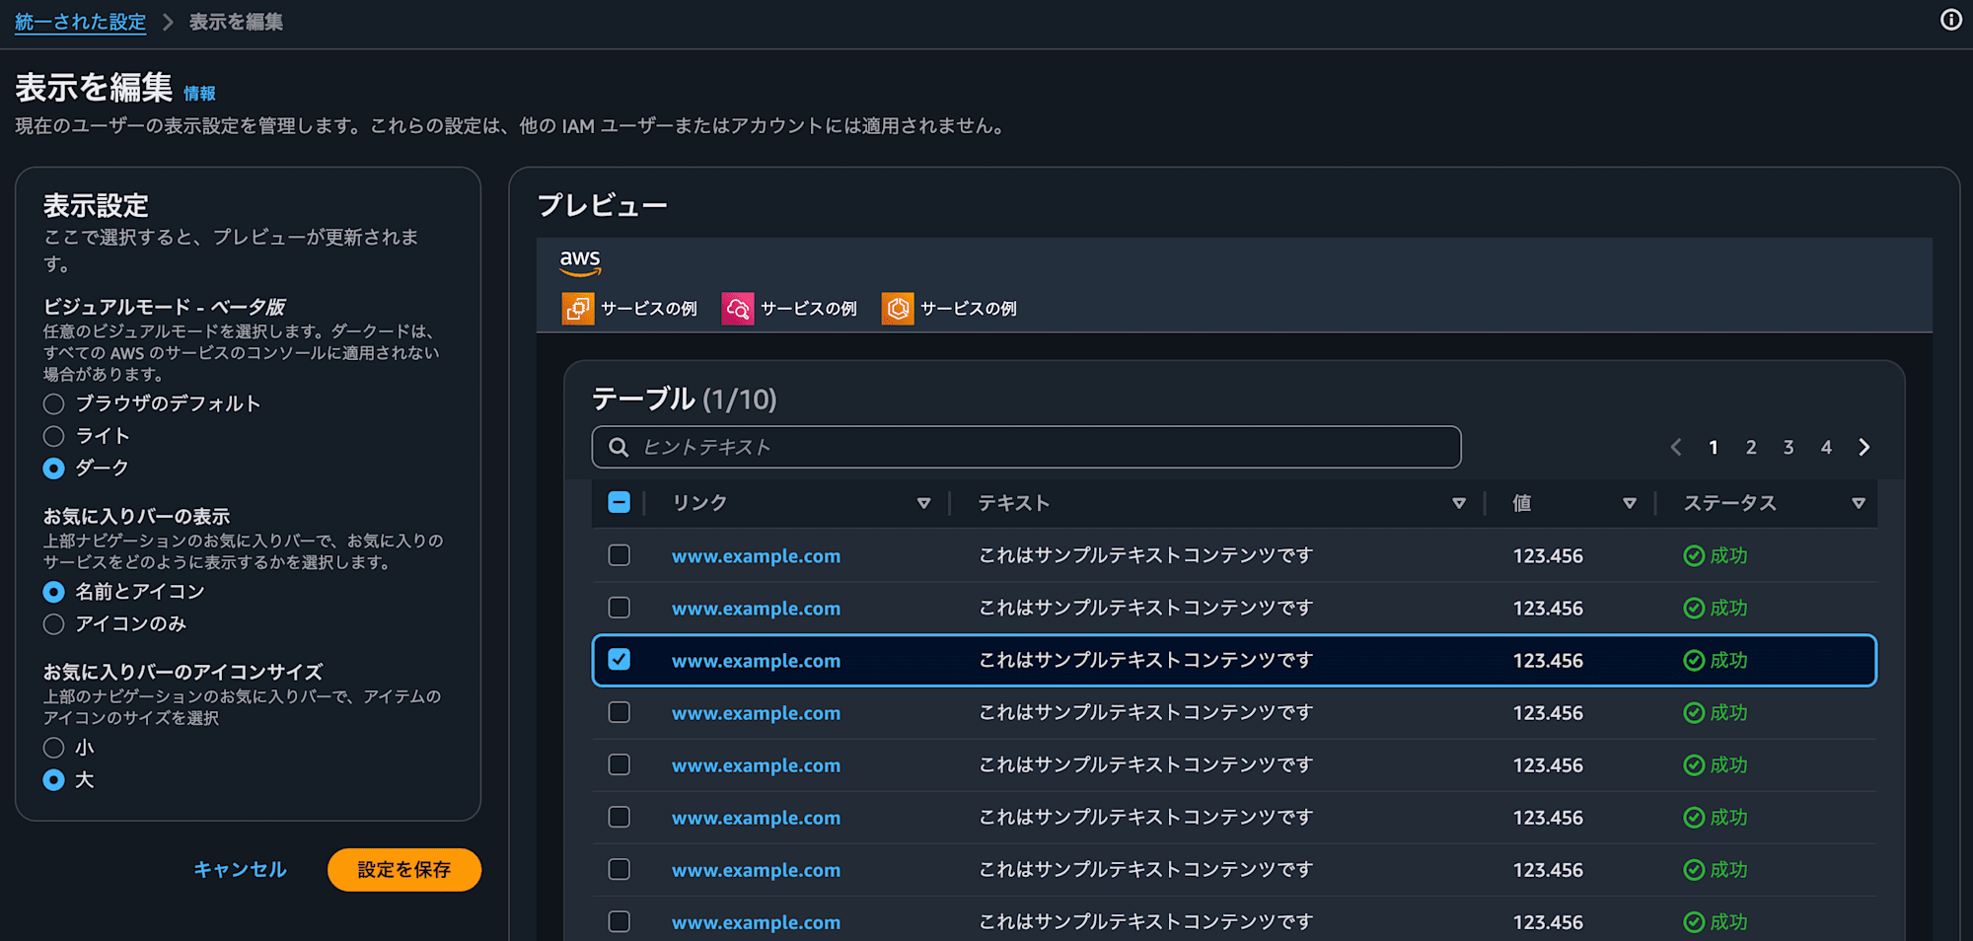Open the テキスト column sort dropdown

click(x=1459, y=503)
